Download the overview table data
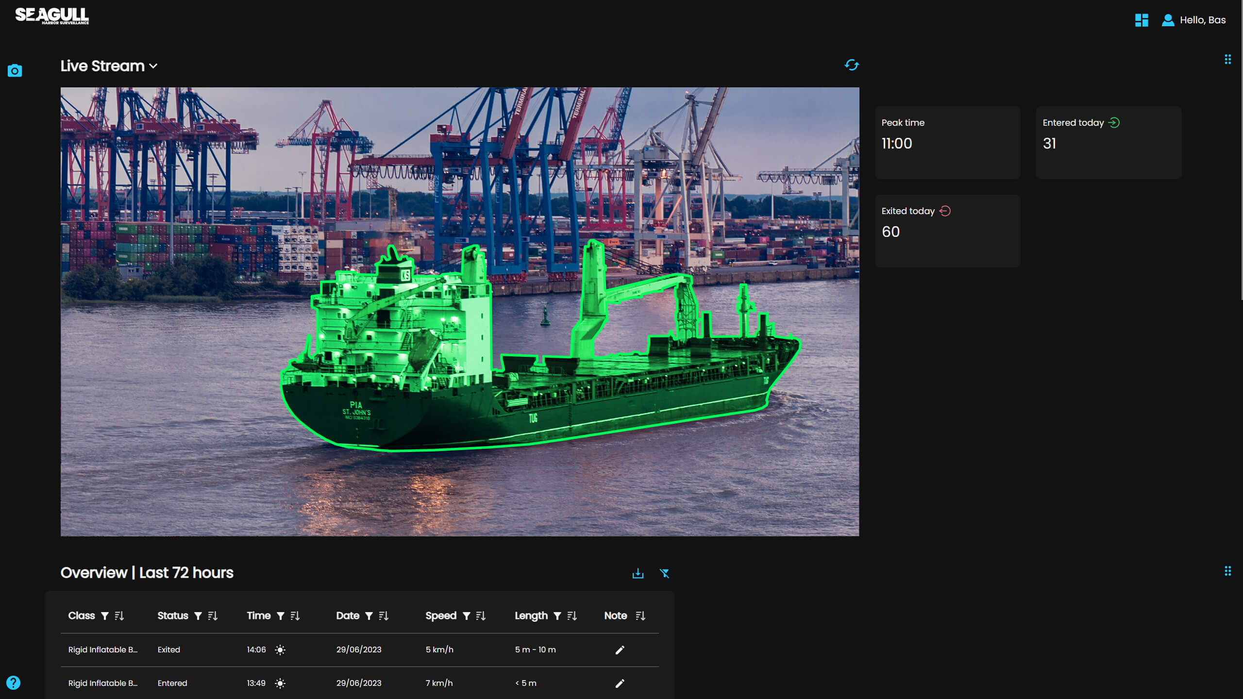Image resolution: width=1243 pixels, height=699 pixels. [638, 573]
